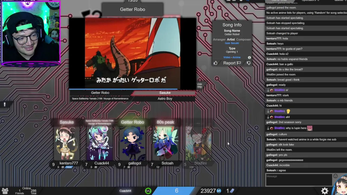Click the emote in 'why is lupin here'
Screen dimensions: 347x195
(310, 128)
